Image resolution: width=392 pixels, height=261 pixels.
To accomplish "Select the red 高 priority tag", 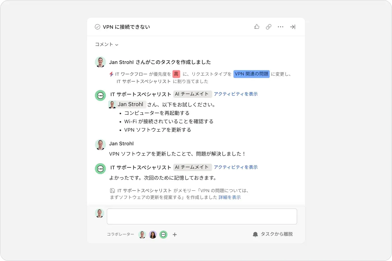I will pyautogui.click(x=176, y=74).
